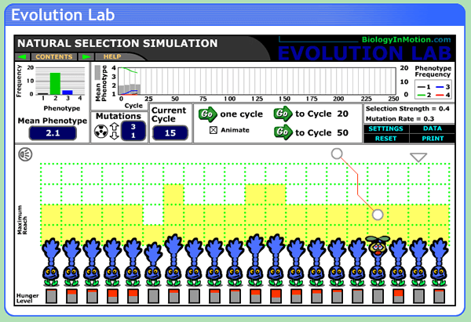Click the right green arrow after Contents
Image resolution: width=471 pixels, height=322 pixels.
[86, 57]
